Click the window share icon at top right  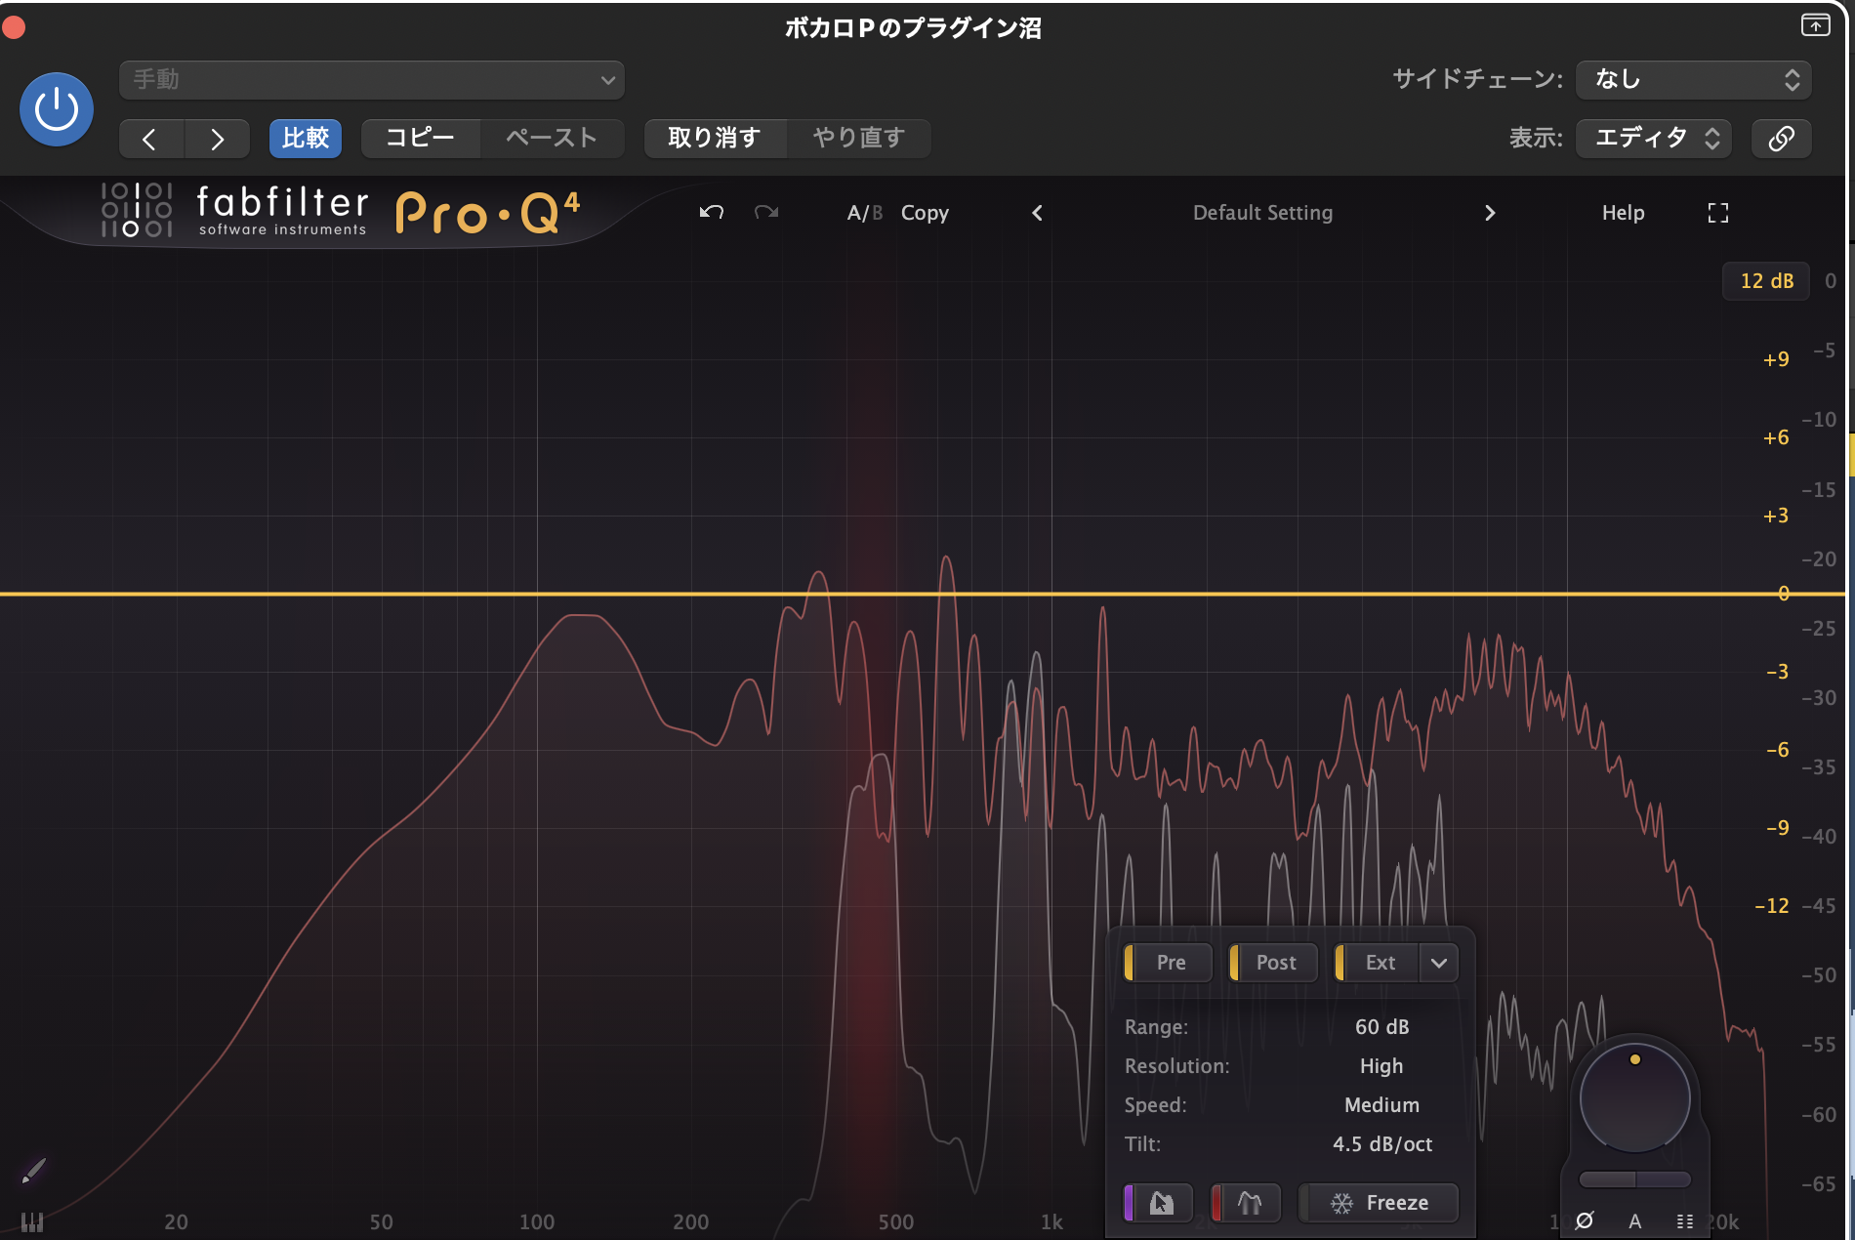[x=1815, y=25]
